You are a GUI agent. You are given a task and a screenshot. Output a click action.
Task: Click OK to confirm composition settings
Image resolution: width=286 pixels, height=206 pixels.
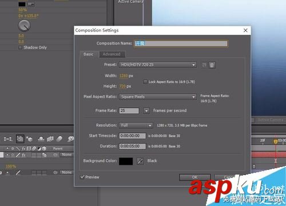tap(194, 177)
